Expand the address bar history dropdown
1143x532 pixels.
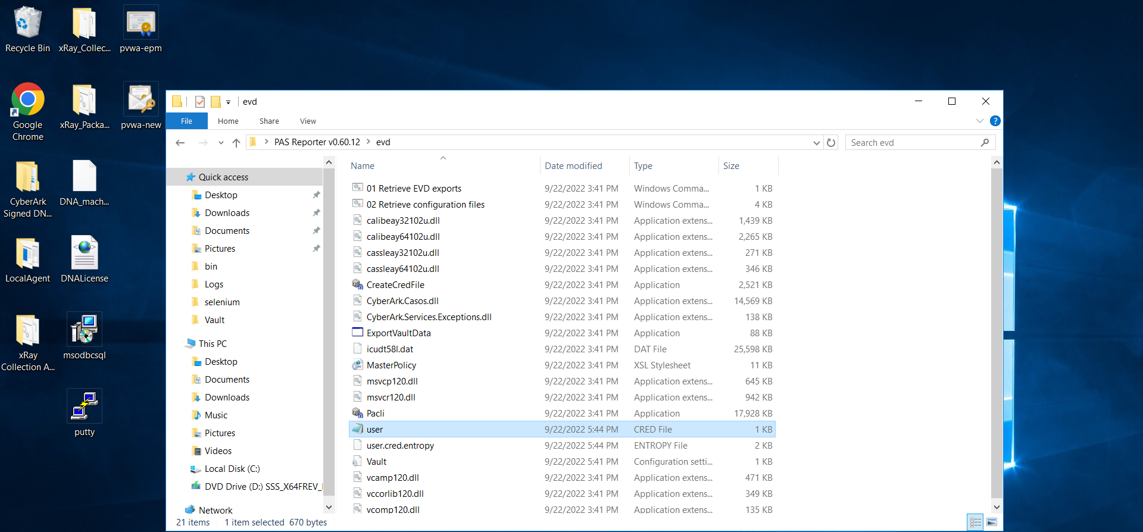click(816, 142)
